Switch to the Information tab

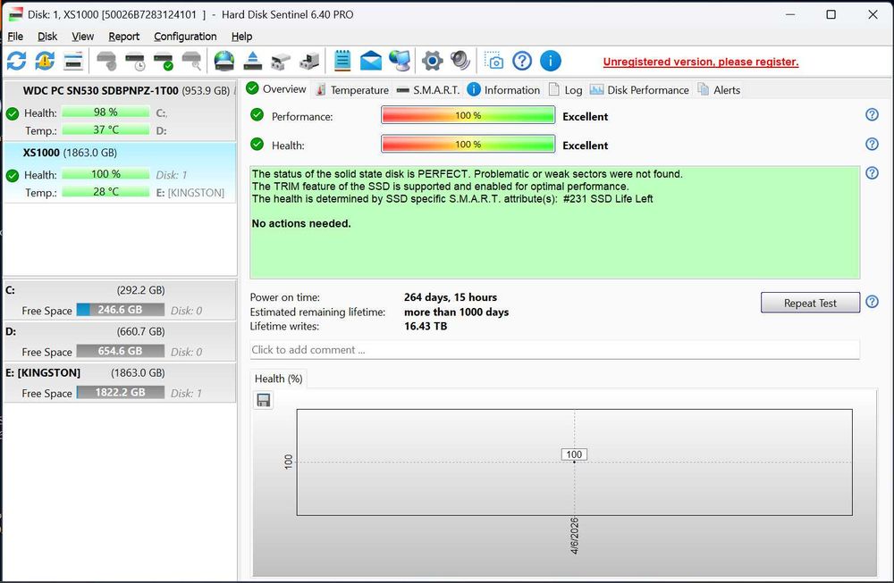pos(503,90)
